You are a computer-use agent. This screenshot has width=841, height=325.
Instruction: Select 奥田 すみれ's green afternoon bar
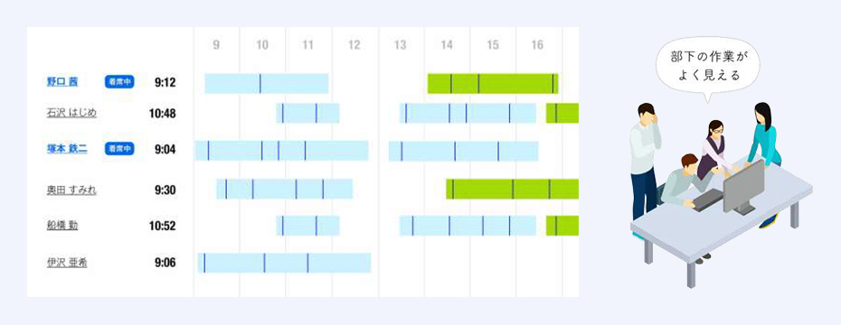pos(512,189)
